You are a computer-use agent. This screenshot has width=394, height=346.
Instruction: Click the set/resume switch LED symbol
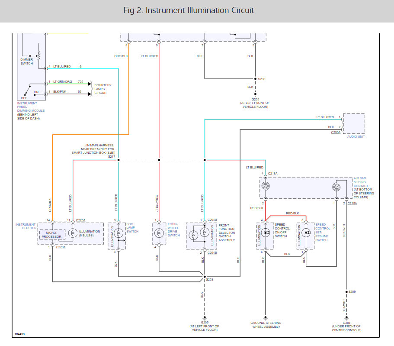point(306,233)
